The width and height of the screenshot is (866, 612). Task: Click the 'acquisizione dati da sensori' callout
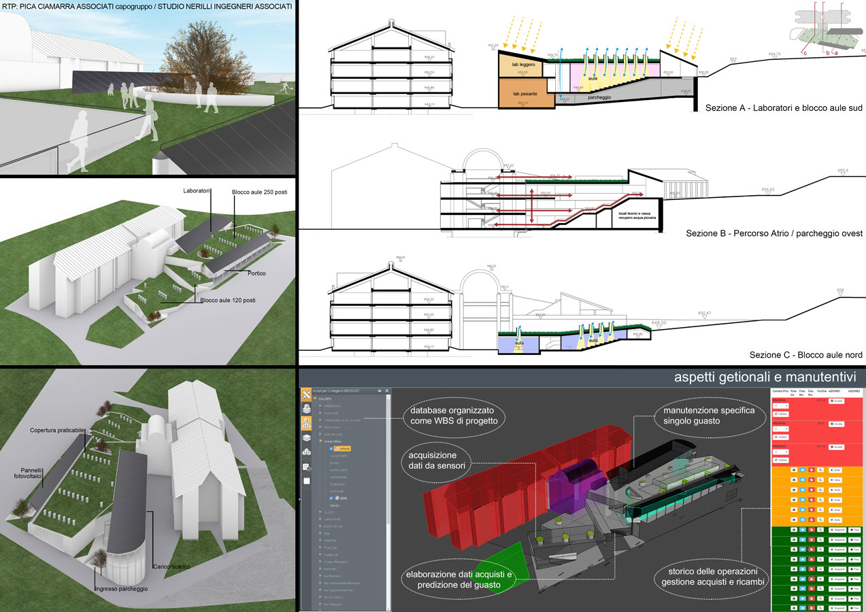tap(437, 460)
